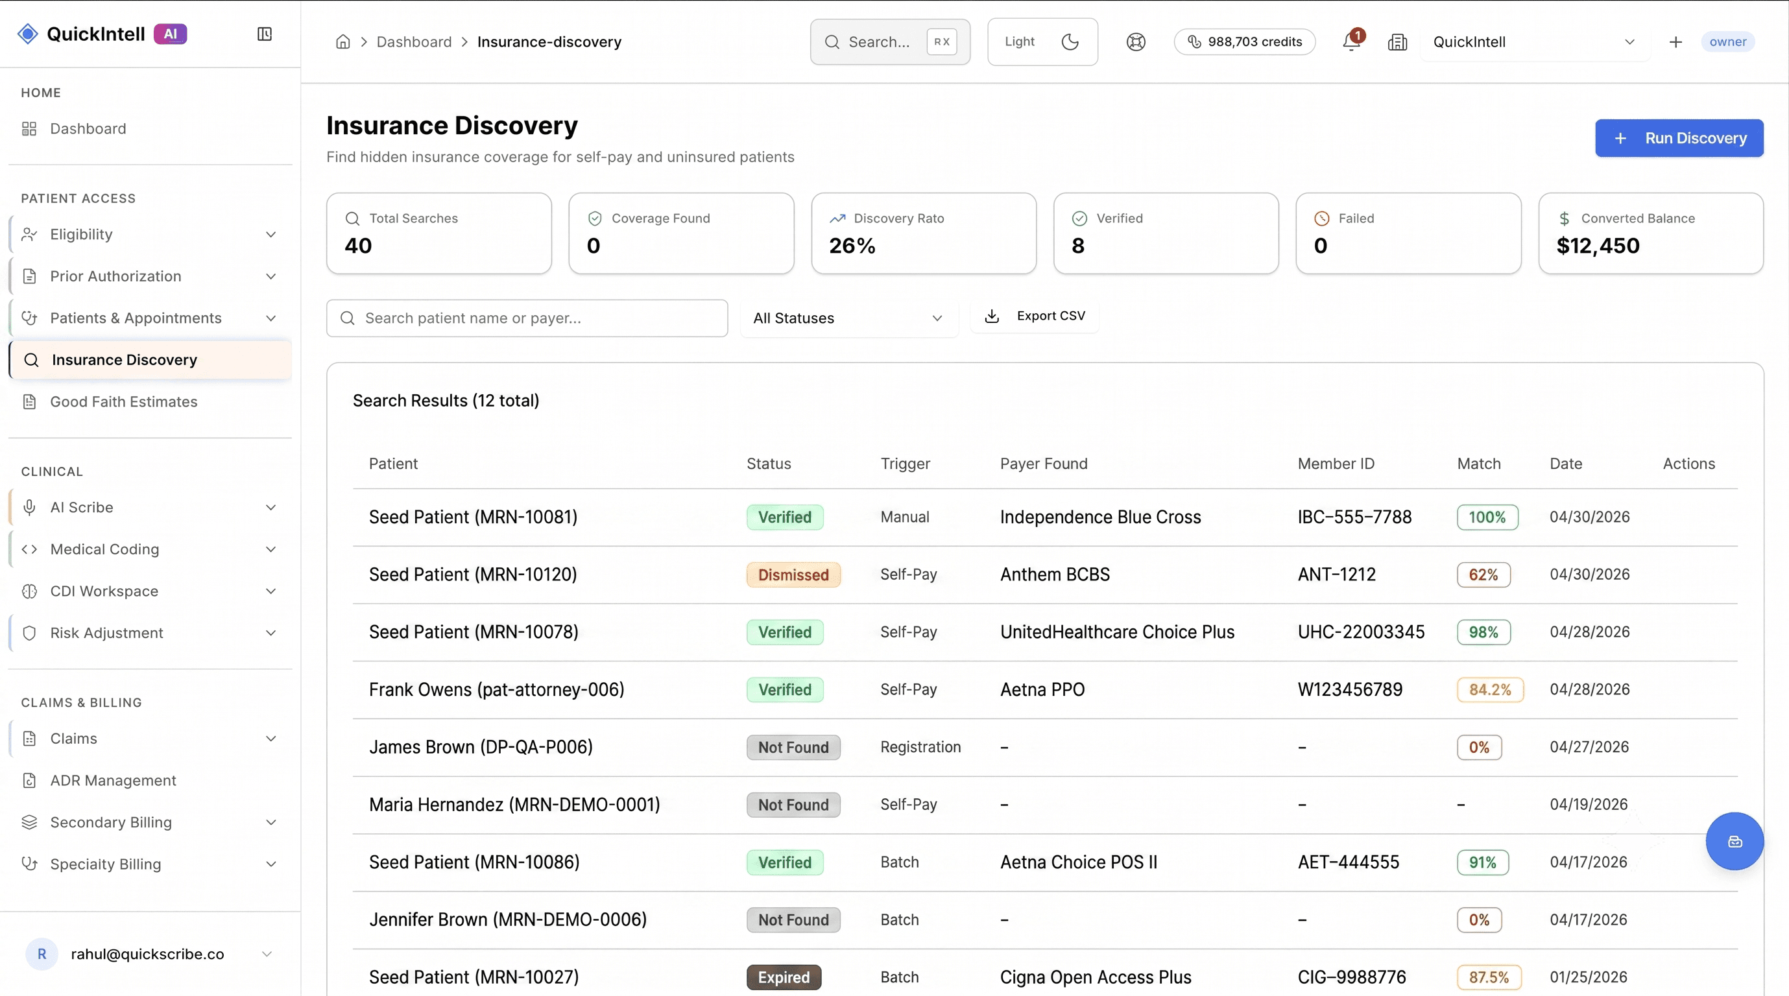Open Risk Adjustment menu item

coord(150,633)
